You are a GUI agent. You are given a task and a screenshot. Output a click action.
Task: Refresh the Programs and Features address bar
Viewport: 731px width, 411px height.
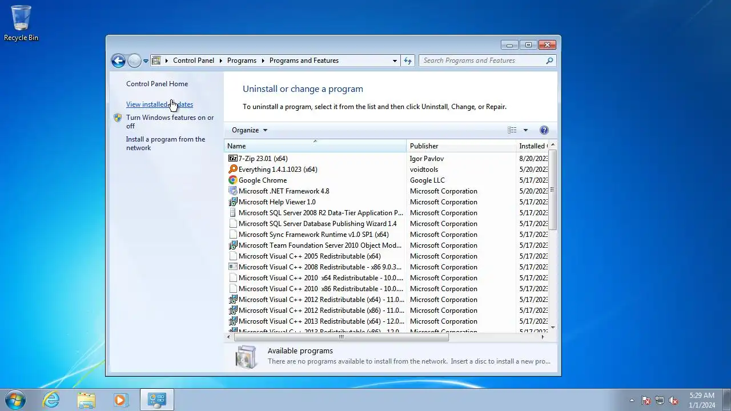coord(407,61)
